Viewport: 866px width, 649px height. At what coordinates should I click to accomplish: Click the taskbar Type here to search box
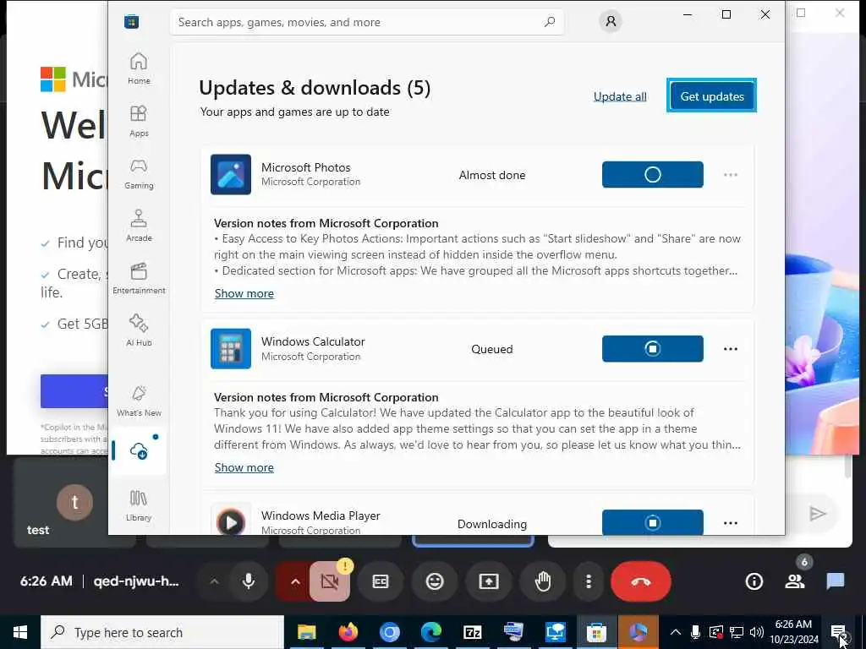[x=162, y=632]
